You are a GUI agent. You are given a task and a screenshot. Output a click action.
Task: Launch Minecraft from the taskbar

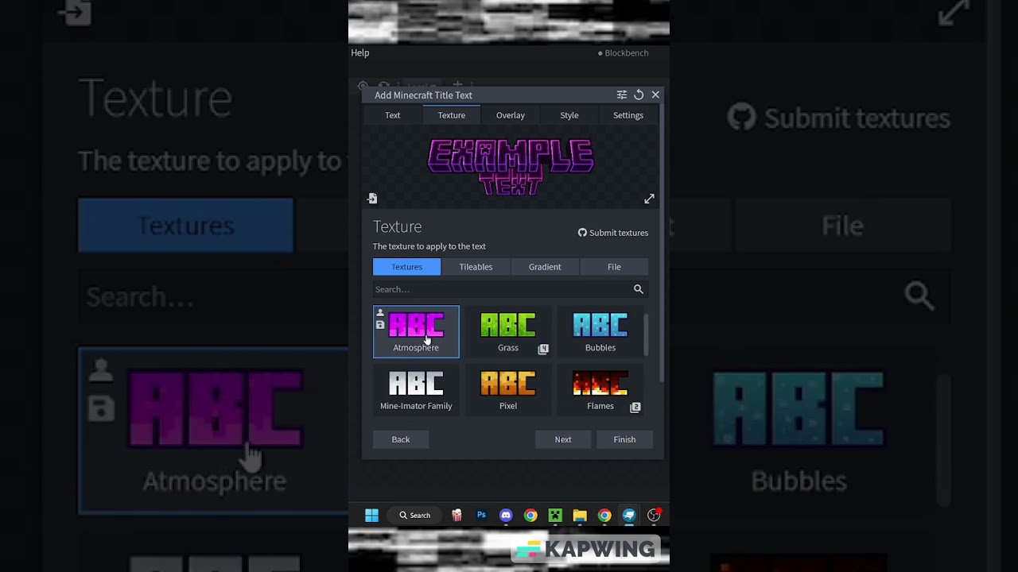(x=555, y=516)
